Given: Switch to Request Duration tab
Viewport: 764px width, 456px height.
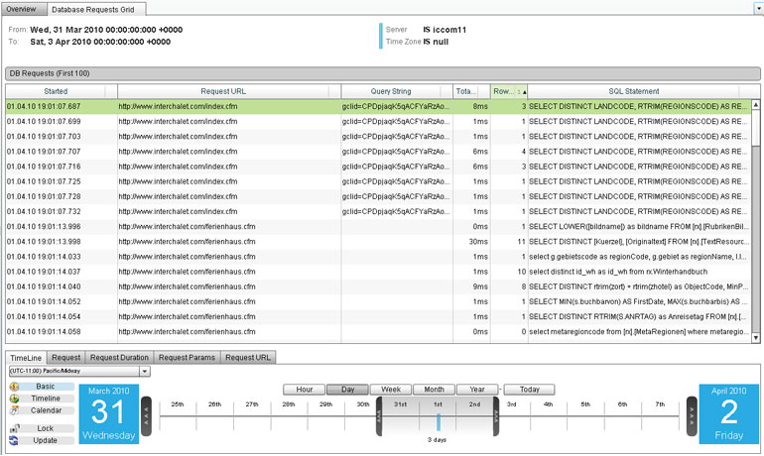Looking at the screenshot, I should pyautogui.click(x=119, y=357).
